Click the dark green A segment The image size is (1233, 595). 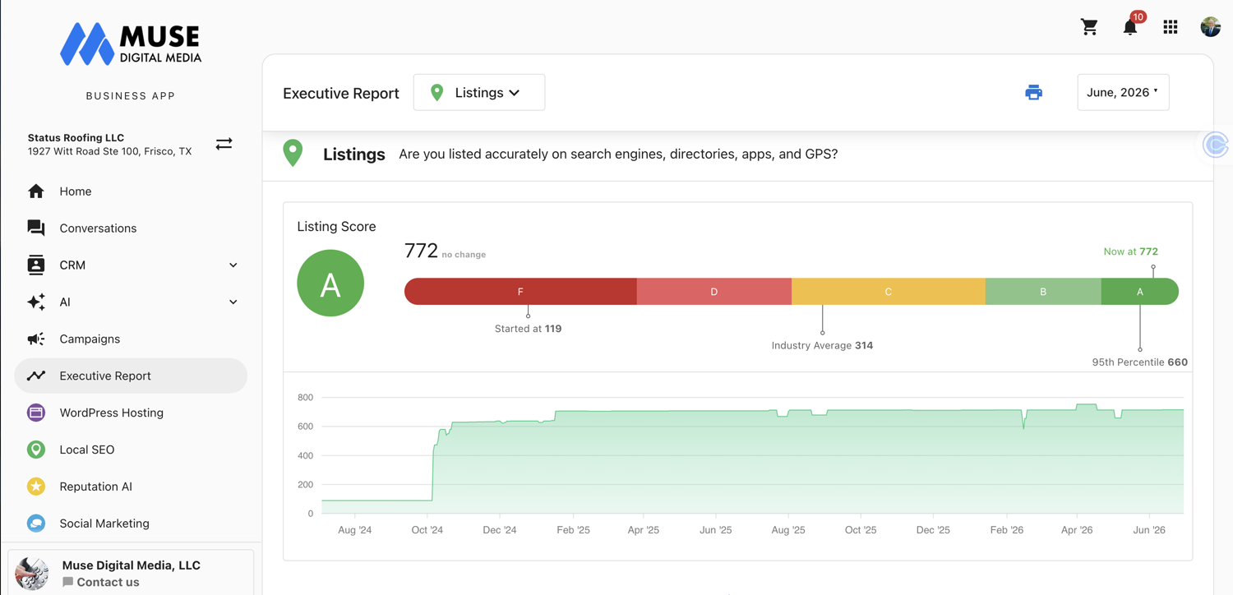point(1140,292)
